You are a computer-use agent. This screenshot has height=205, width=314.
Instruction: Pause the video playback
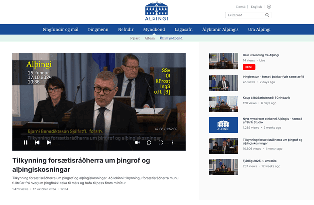pos(26,142)
